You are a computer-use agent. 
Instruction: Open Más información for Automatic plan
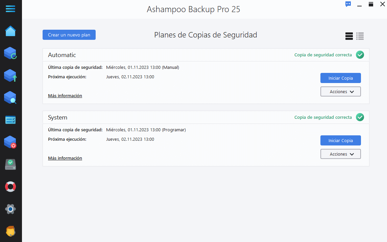65,96
